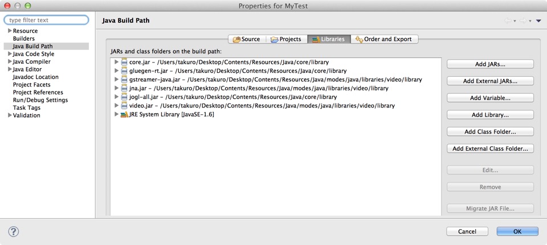Switch to the Projects tab
Screen dimensions: 547x245
pos(286,39)
